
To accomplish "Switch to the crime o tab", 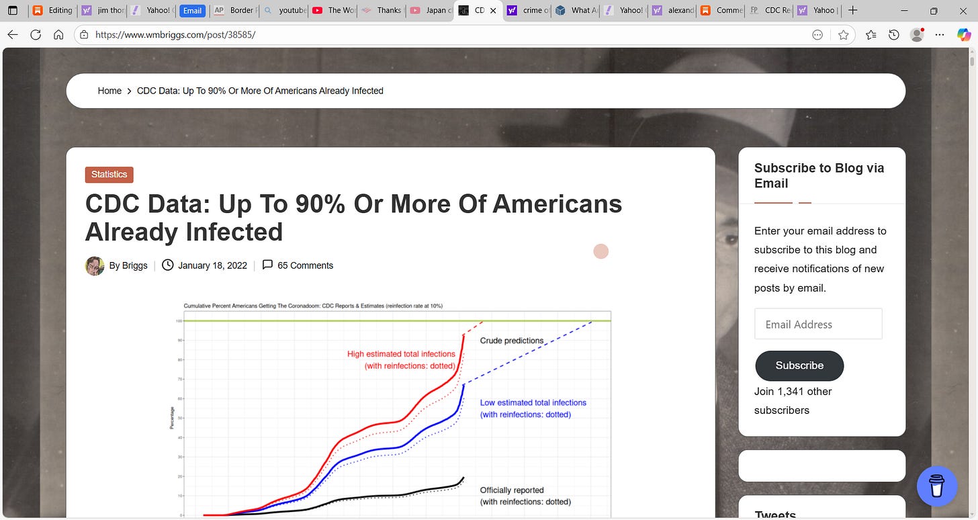I will (528, 11).
